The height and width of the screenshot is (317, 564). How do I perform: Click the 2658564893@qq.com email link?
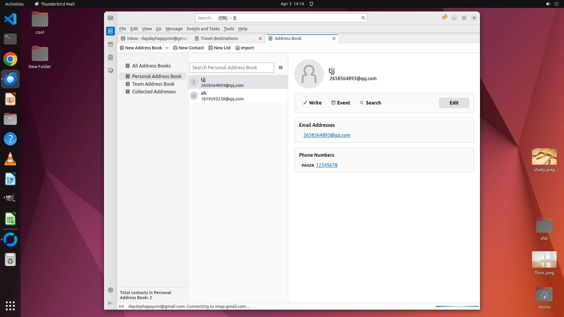click(x=327, y=135)
